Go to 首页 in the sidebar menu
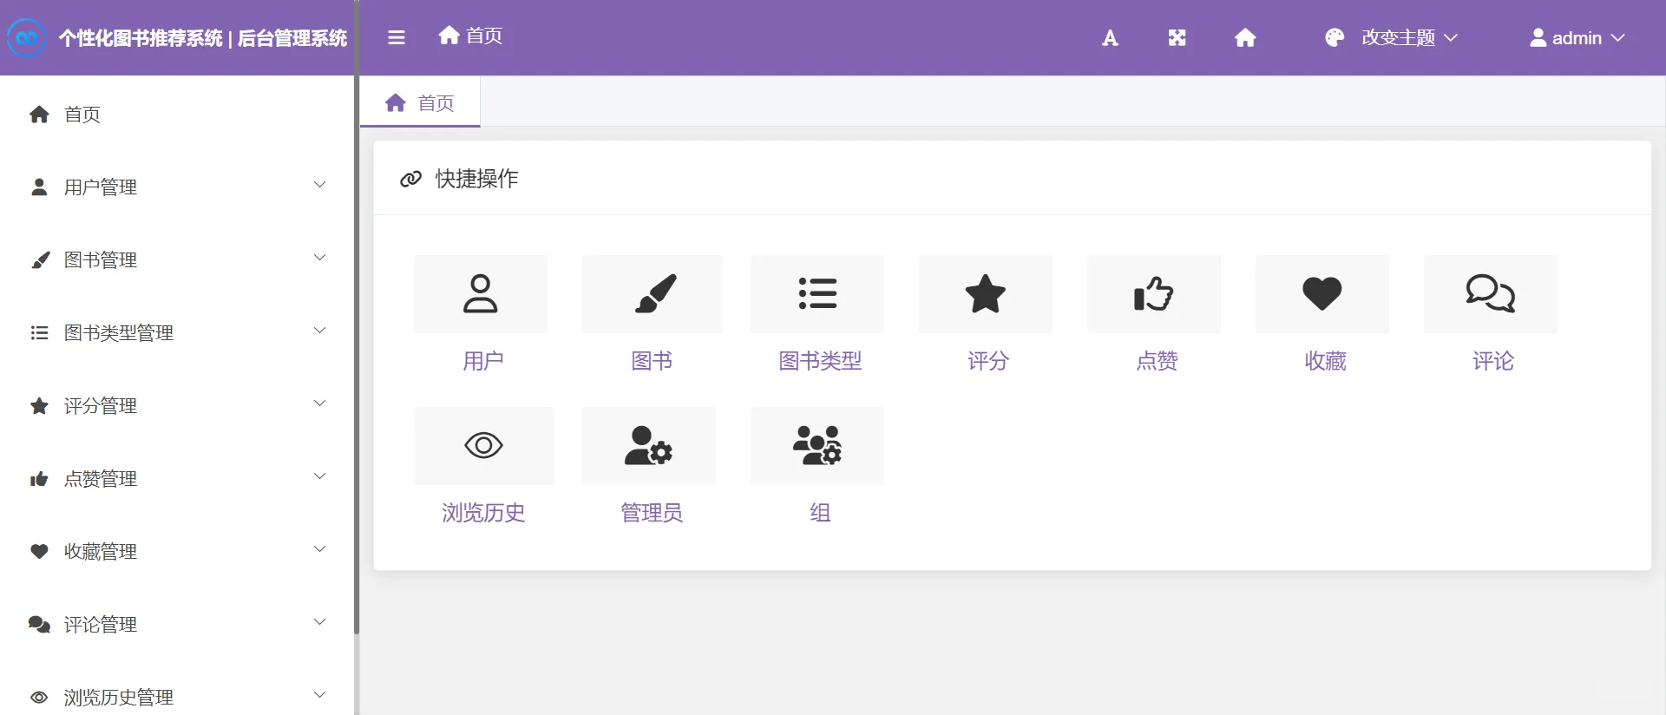Image resolution: width=1666 pixels, height=715 pixels. [177, 114]
